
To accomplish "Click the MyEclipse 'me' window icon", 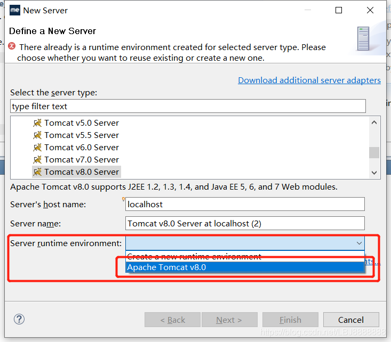I will (15, 10).
